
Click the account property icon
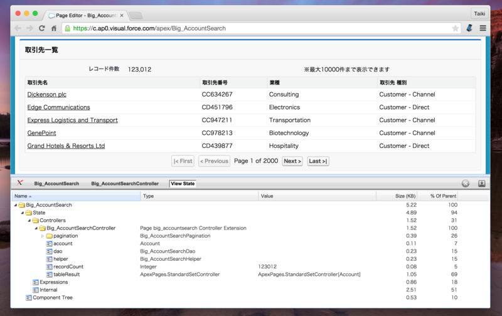point(50,244)
